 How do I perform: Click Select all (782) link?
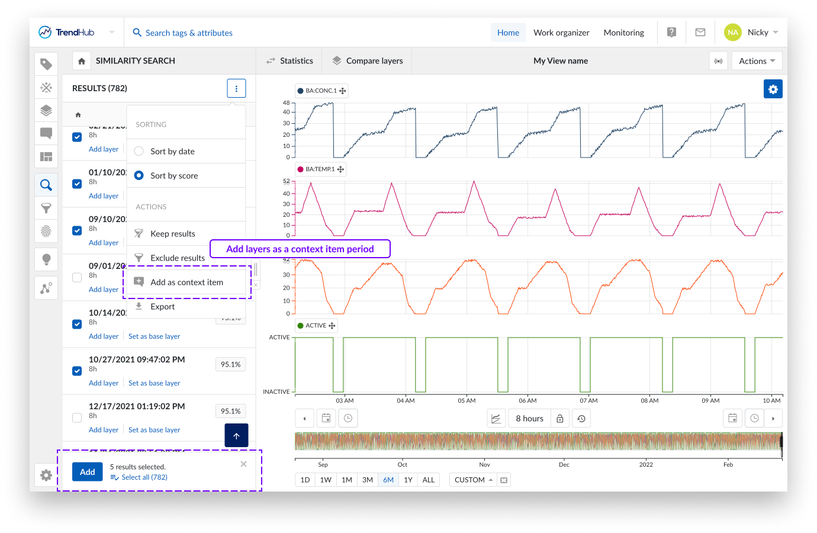click(x=144, y=477)
